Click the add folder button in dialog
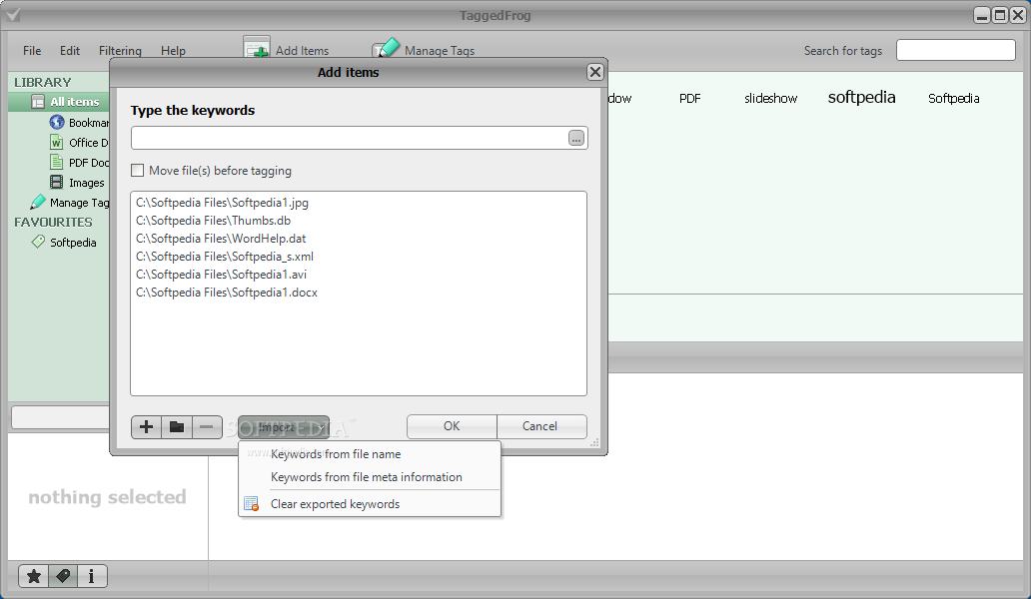The image size is (1031, 599). pos(177,427)
